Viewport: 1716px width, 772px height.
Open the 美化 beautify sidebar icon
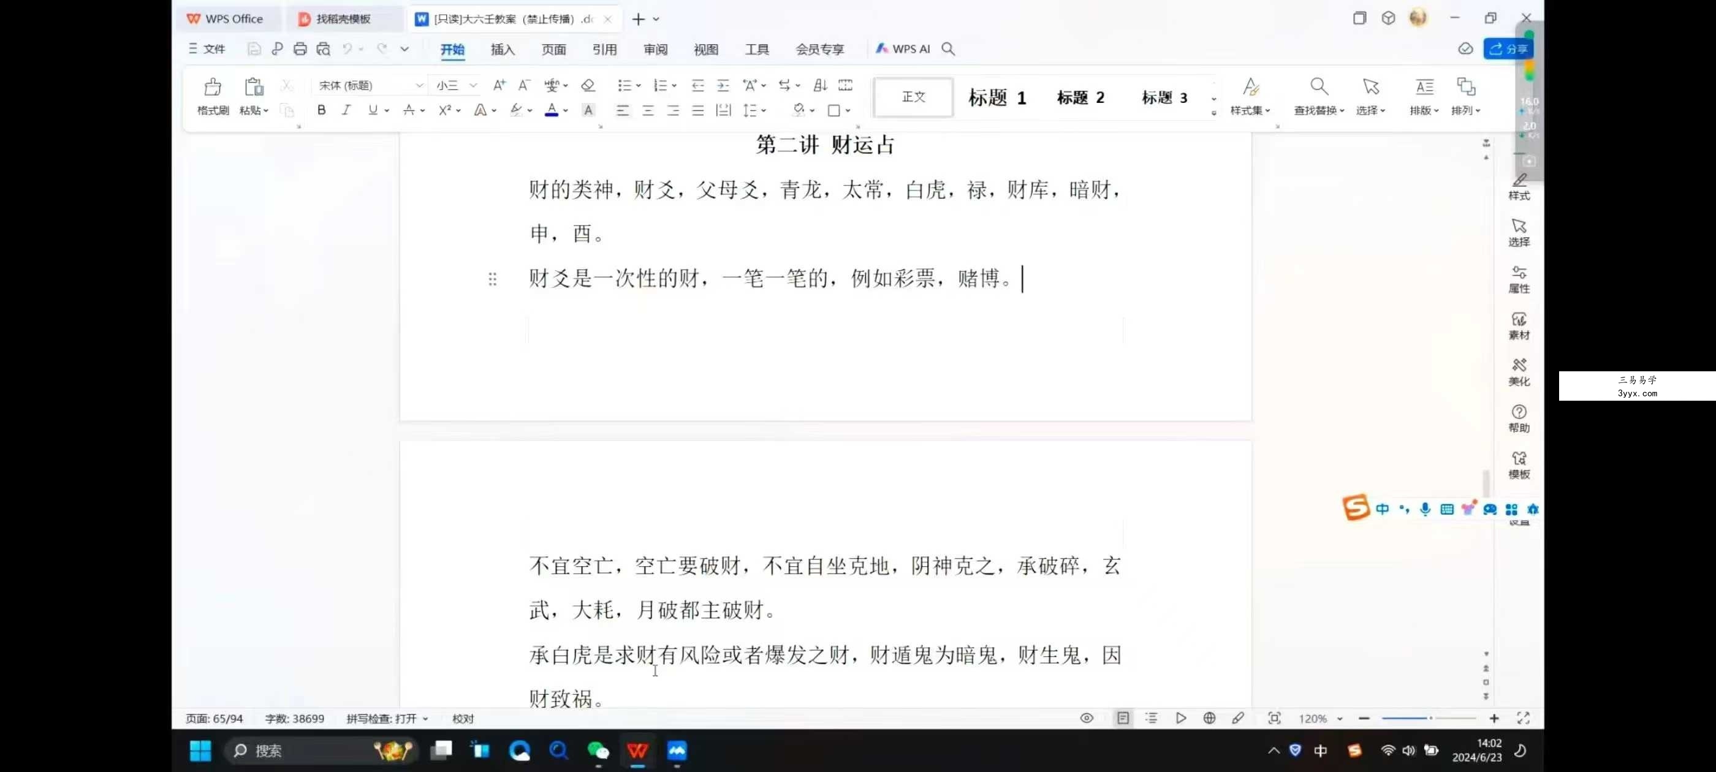1519,373
